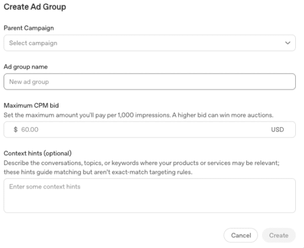Click the USD currency label
This screenshot has width=304, height=248.
(278, 129)
